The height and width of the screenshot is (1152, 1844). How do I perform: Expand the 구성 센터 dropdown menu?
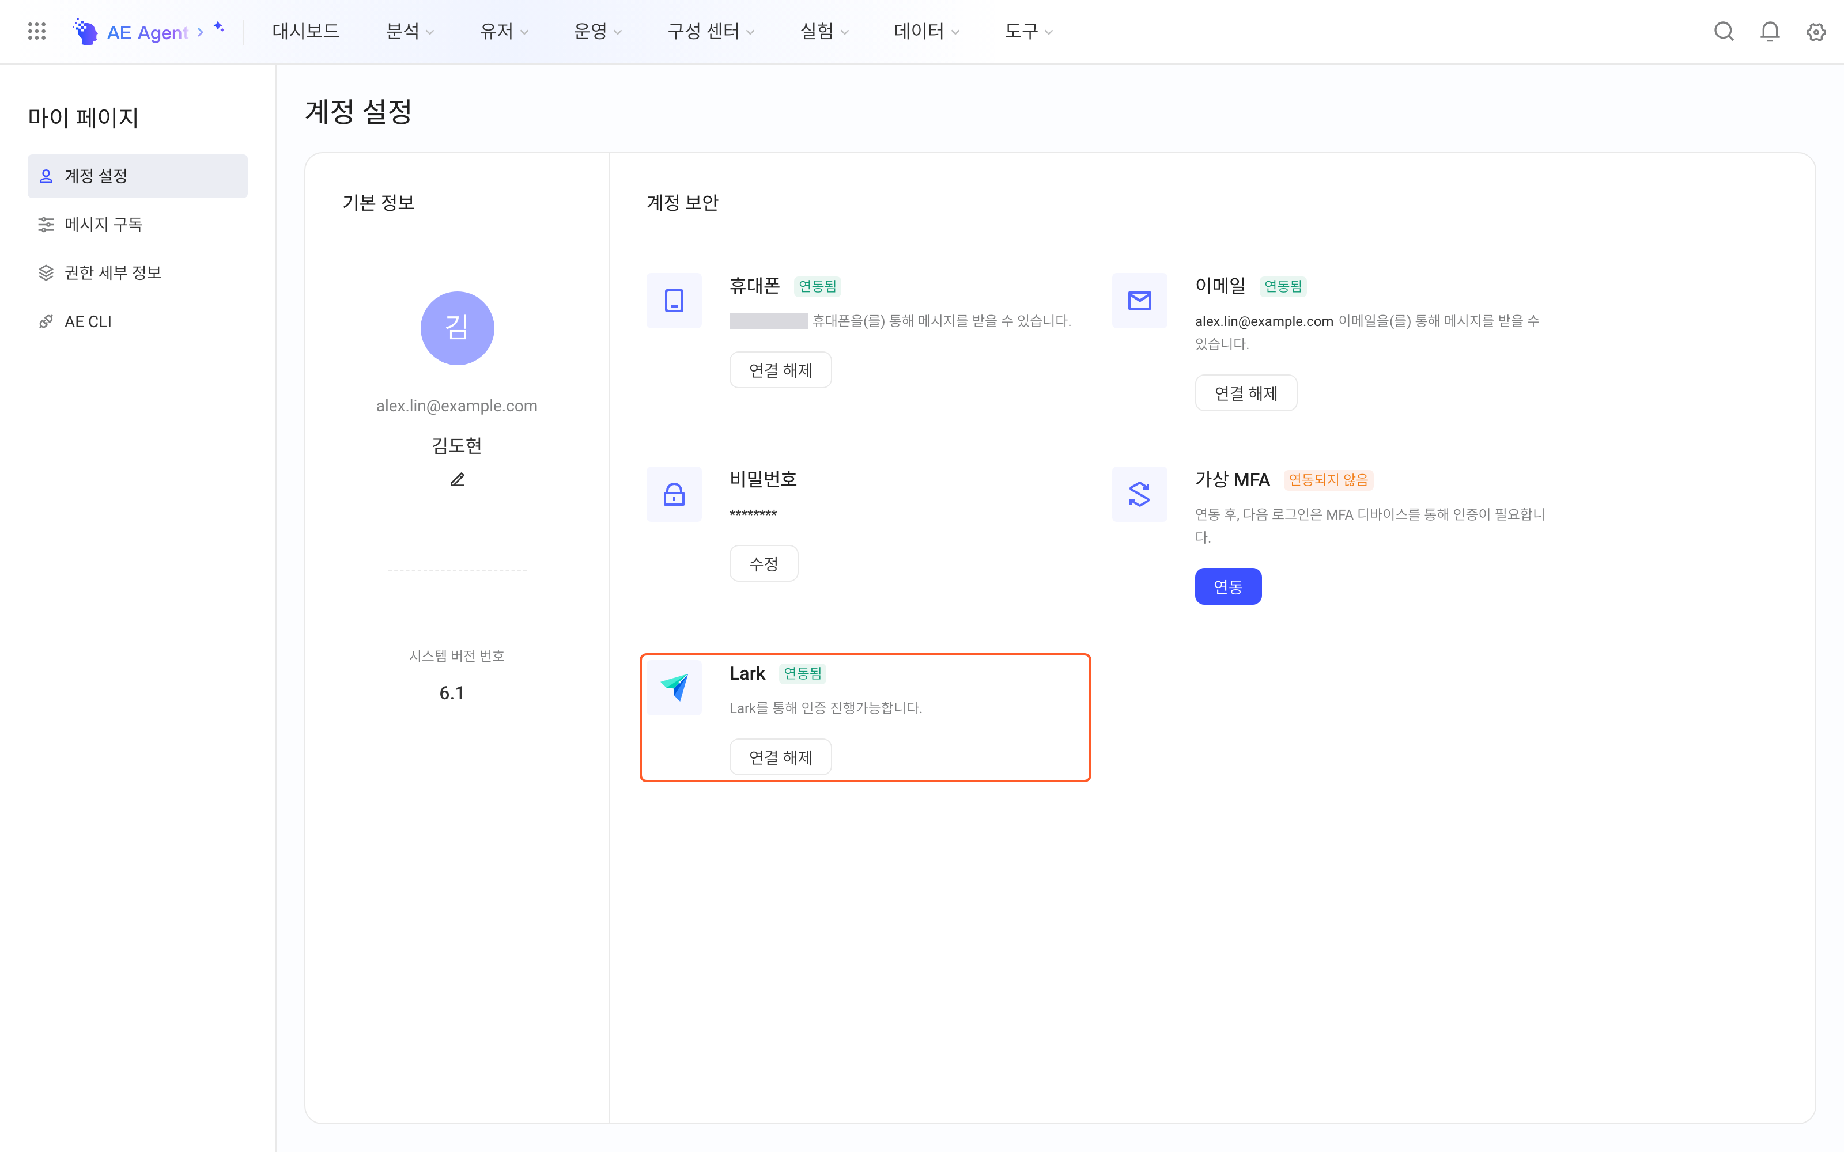(x=711, y=31)
